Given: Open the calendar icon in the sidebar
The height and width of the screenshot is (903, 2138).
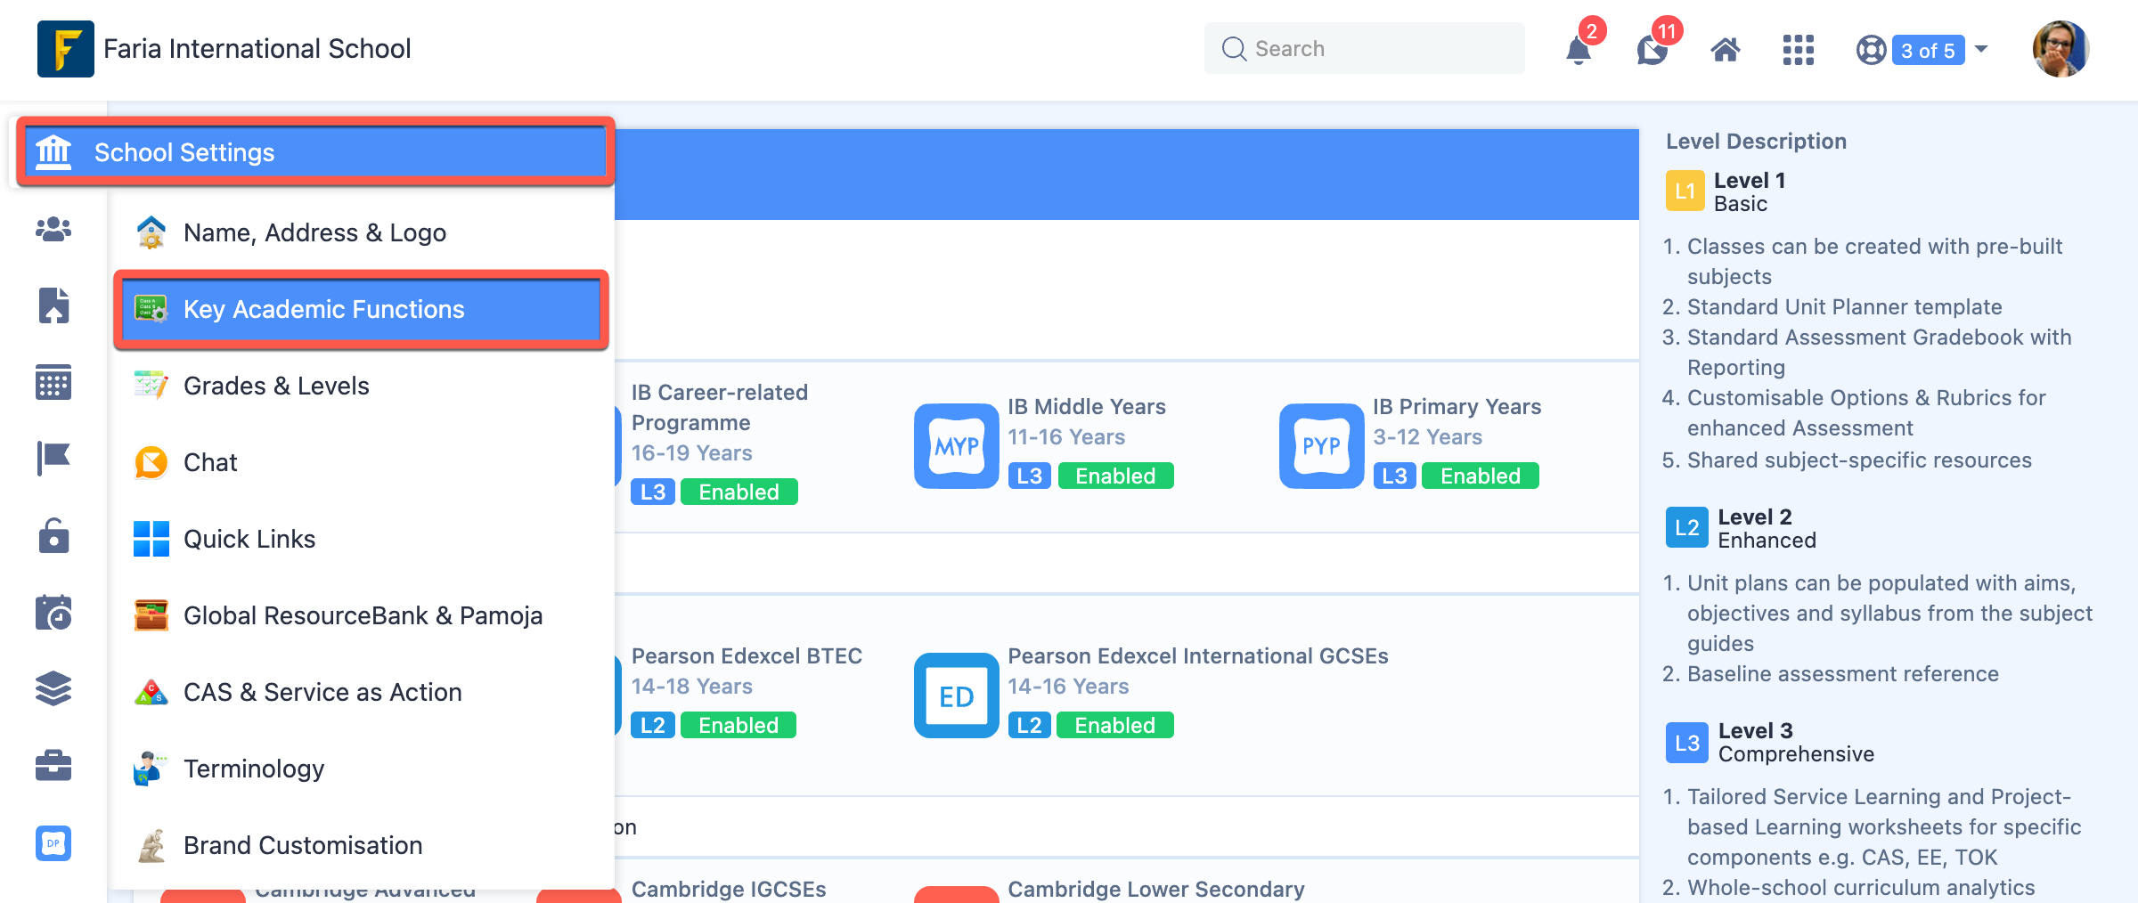Looking at the screenshot, I should coord(53,383).
